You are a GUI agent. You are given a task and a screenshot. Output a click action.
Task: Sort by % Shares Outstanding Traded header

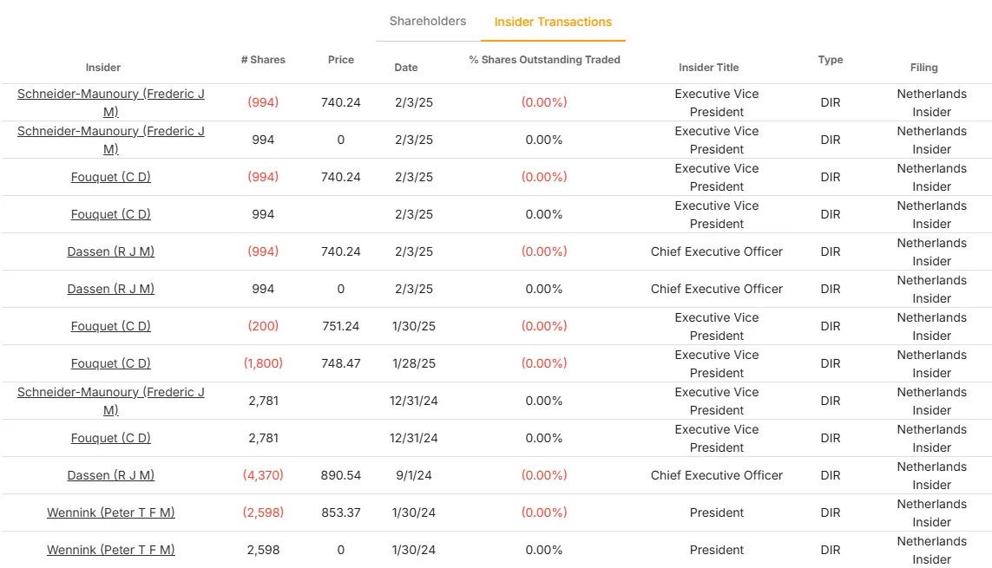point(544,59)
